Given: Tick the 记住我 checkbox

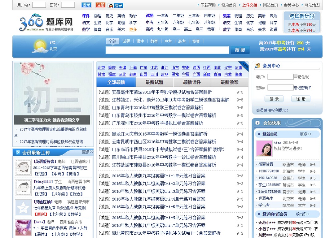Looking at the screenshot, I should (x=295, y=76).
